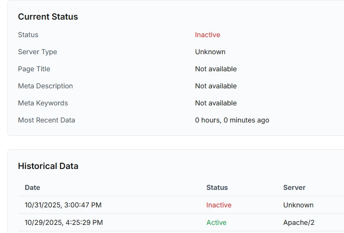344x233 pixels.
Task: Click the Page Title label
Action: click(x=34, y=69)
